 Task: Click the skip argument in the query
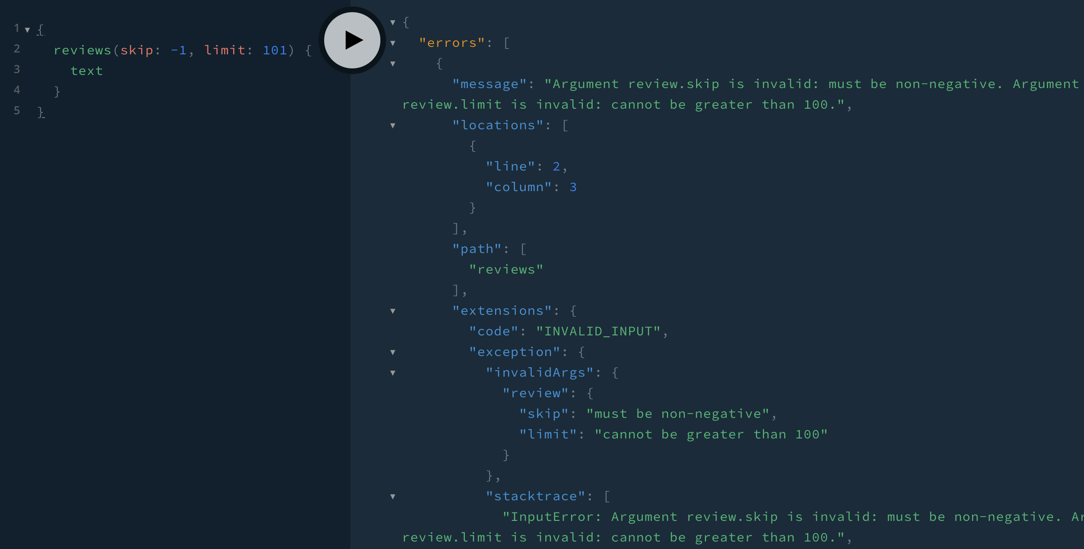[137, 50]
